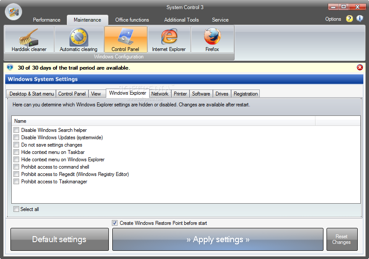The width and height of the screenshot is (369, 259).
Task: Enable Prohibit access to command shell
Action: coord(16,167)
